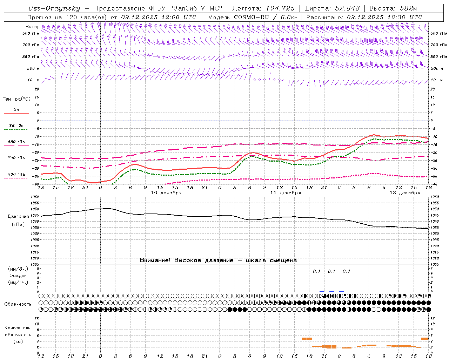Click the Ust-Ordynsky station title
Viewport: 449px width, 359px height.
click(54, 9)
